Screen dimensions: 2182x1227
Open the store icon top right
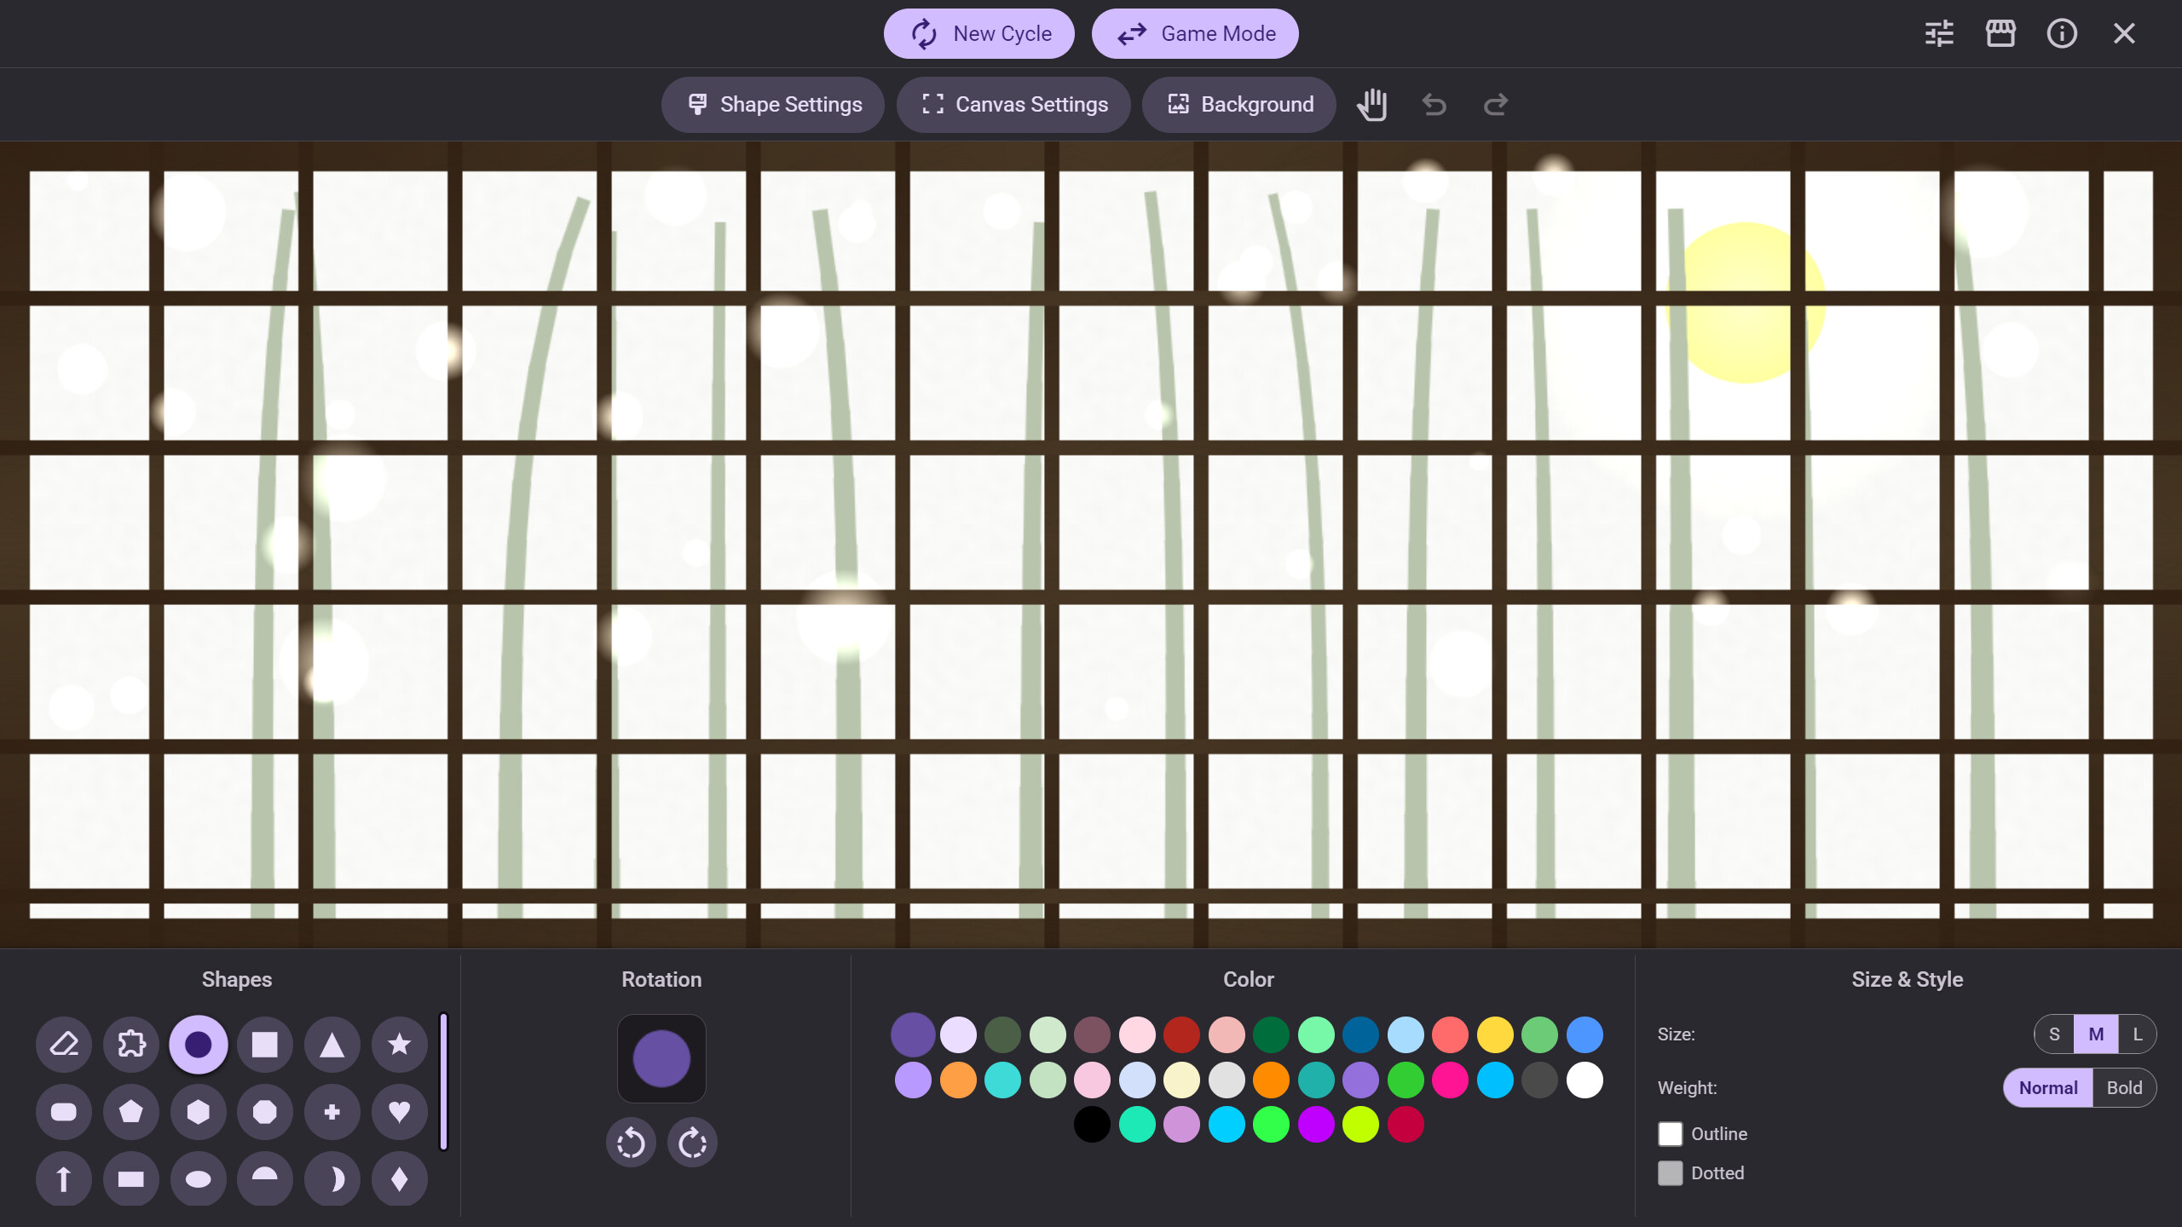point(2000,33)
